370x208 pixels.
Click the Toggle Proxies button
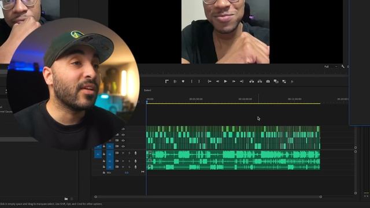coord(284,81)
